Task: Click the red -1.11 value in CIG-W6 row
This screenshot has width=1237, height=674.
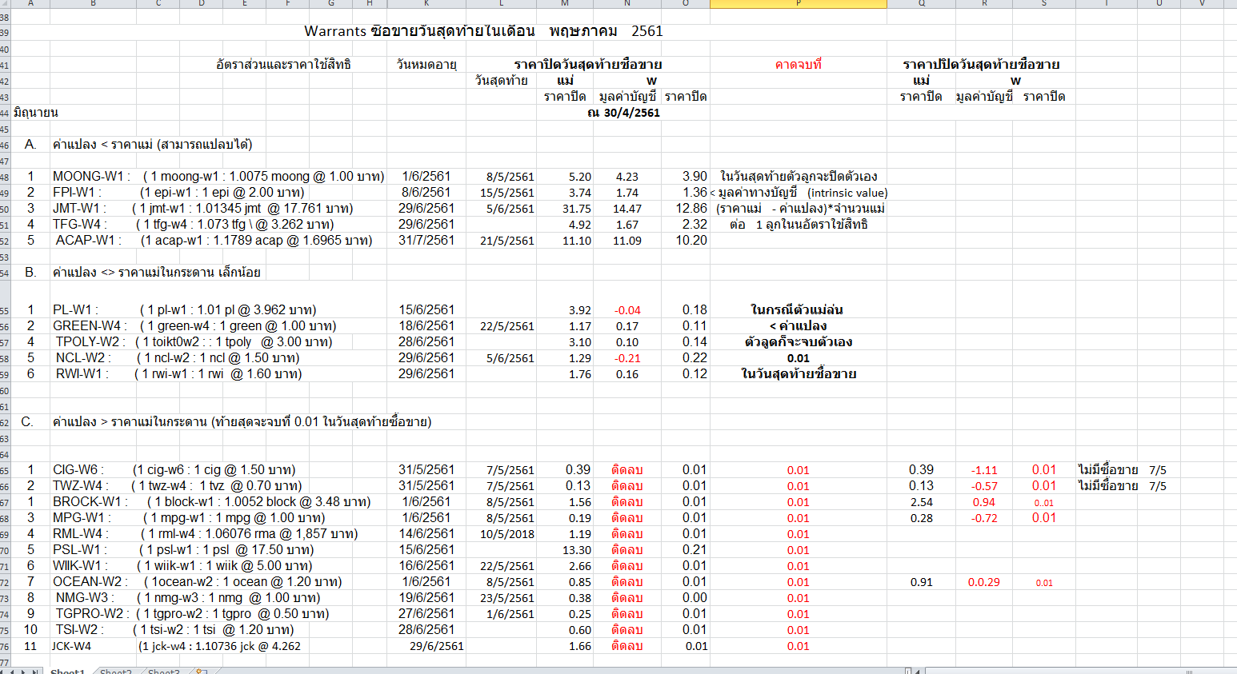Action: 984,470
